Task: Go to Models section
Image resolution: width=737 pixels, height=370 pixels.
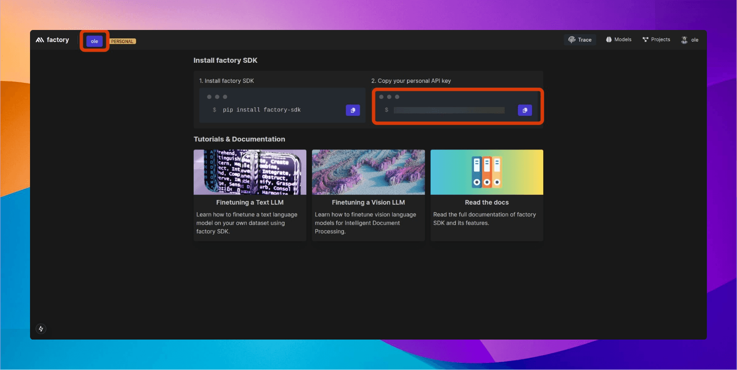Action: tap(618, 40)
